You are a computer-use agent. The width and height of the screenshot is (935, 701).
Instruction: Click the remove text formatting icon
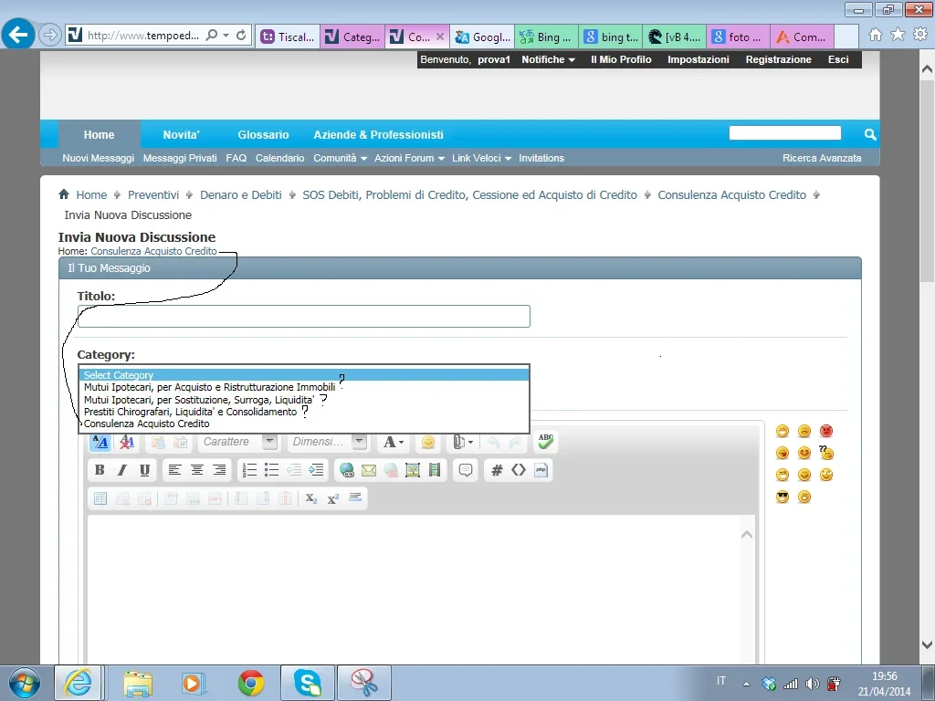126,442
